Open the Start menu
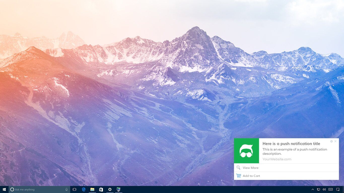This screenshot has width=344, height=193. click(x=4, y=189)
